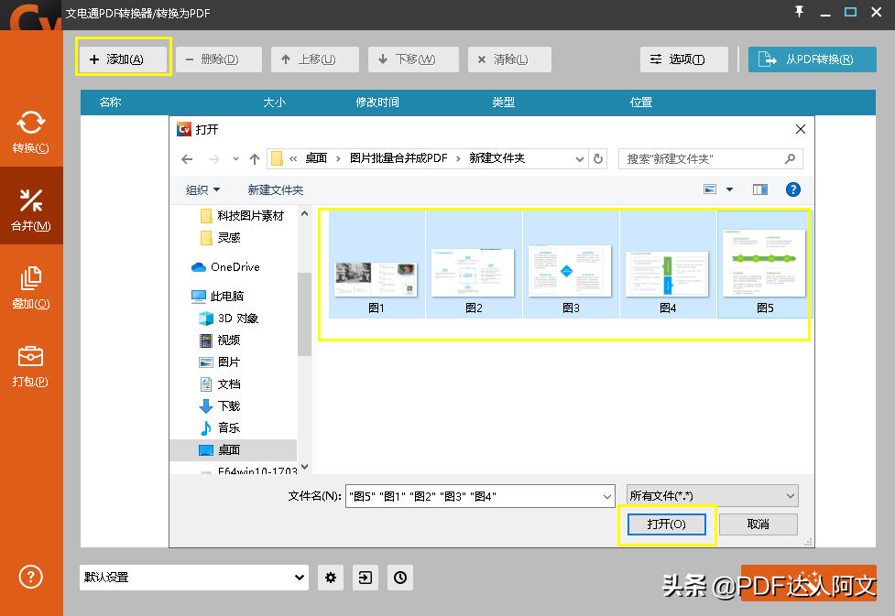
Task: Open 图片 in navigation tree
Action: click(x=220, y=362)
